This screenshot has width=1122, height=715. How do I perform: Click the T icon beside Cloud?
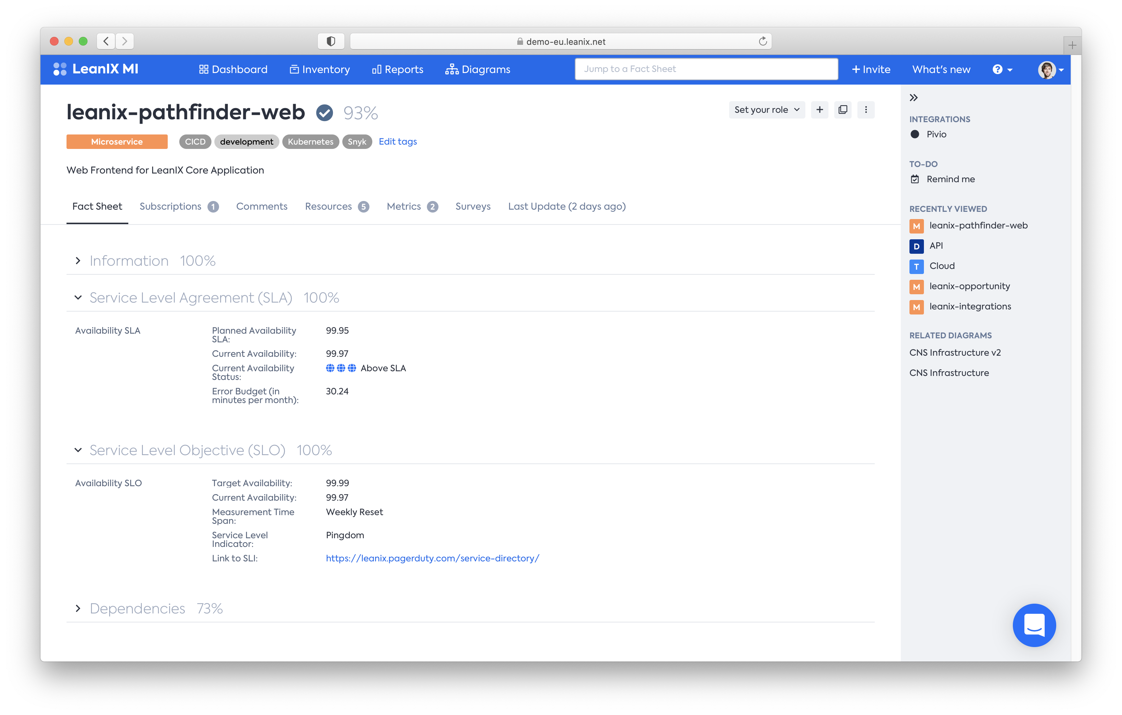[x=916, y=267]
